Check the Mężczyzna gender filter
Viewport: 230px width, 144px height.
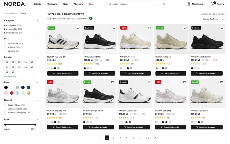coord(5,43)
